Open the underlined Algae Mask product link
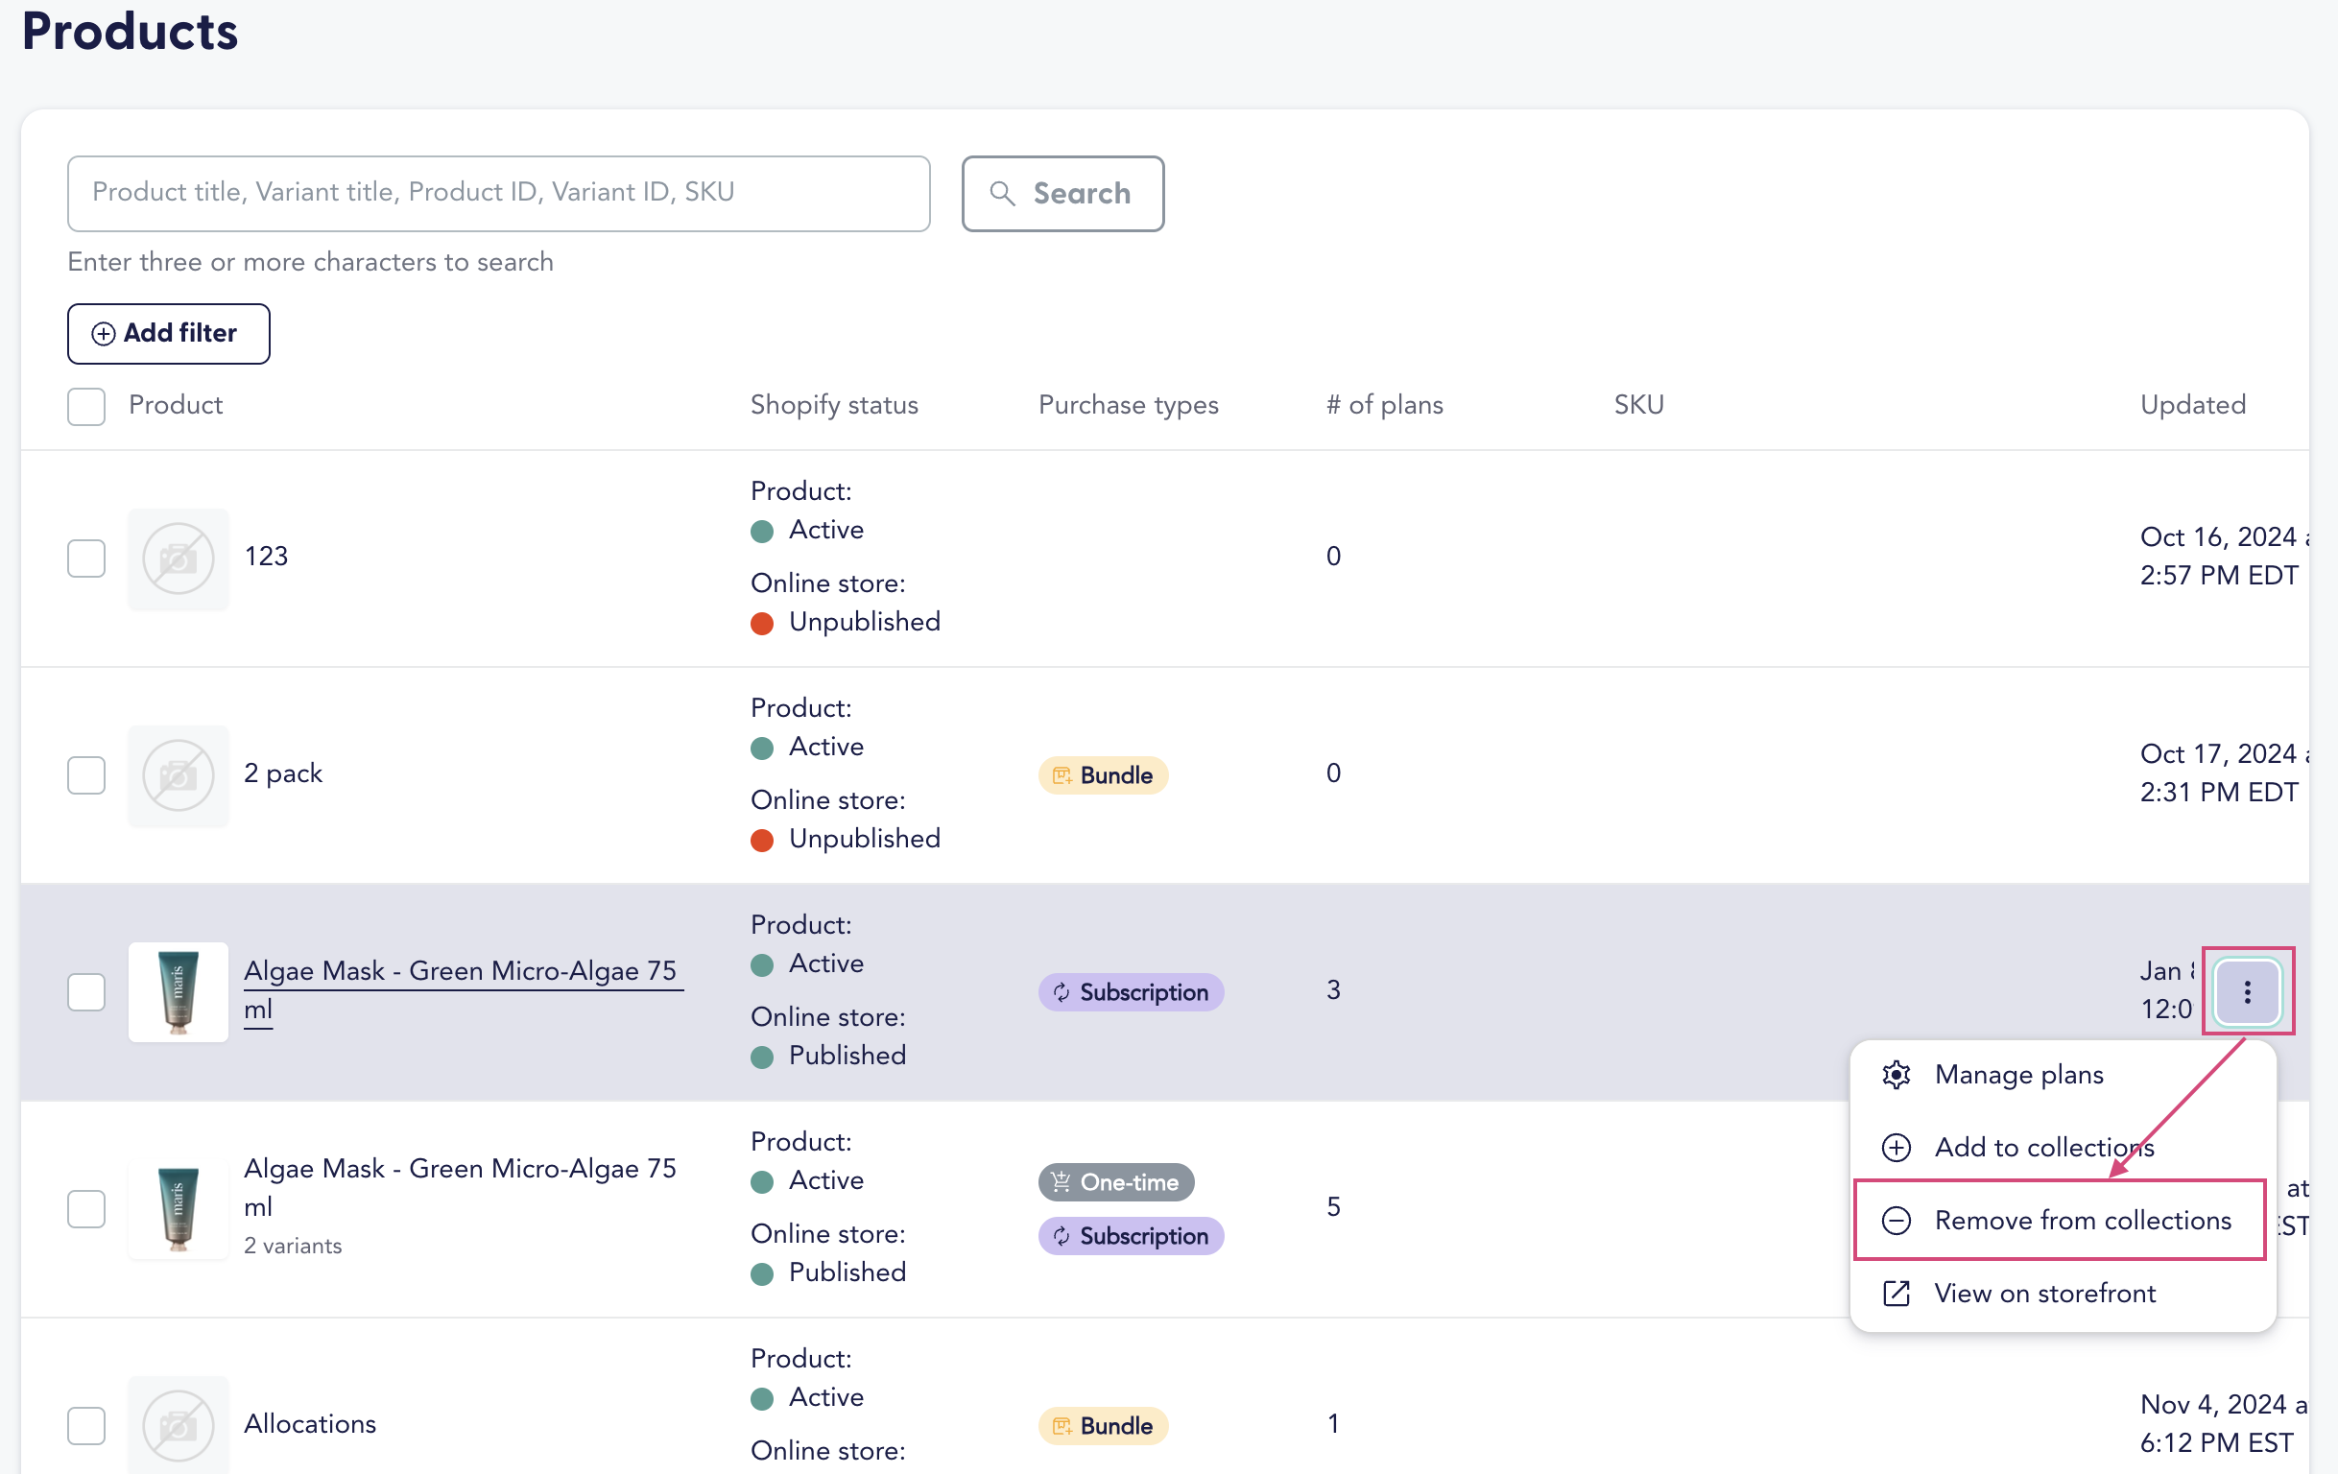This screenshot has height=1474, width=2338. point(464,989)
